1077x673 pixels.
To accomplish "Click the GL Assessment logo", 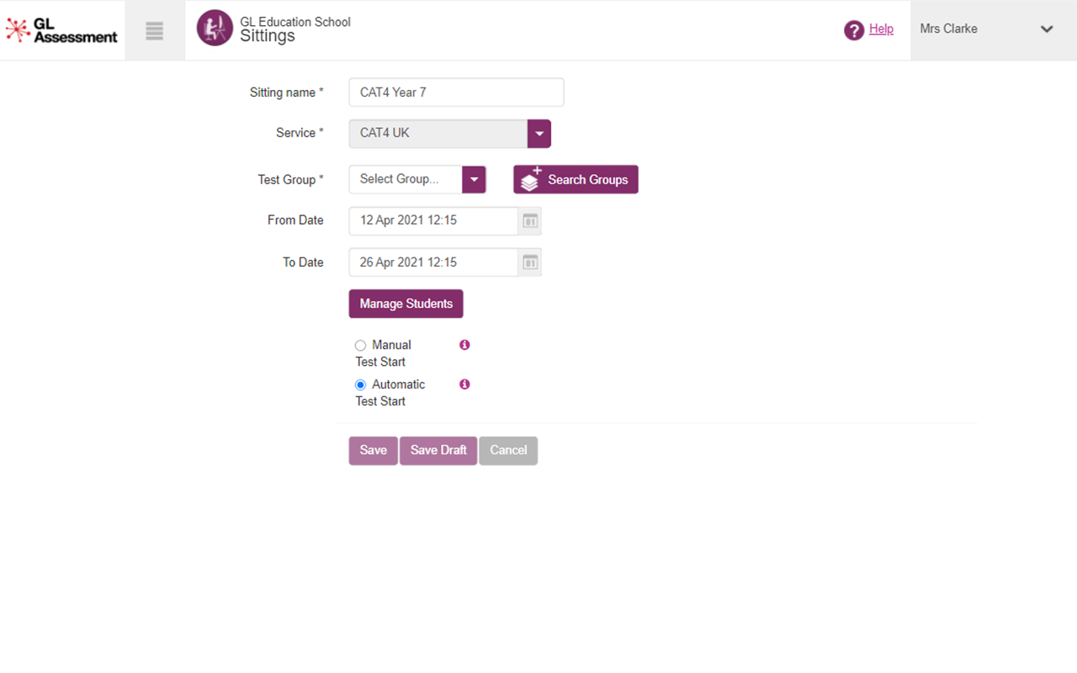I will (x=61, y=30).
